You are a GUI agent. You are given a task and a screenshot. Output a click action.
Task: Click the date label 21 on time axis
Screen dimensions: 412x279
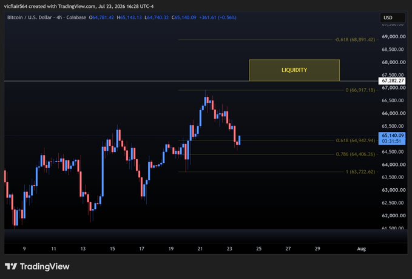point(200,249)
